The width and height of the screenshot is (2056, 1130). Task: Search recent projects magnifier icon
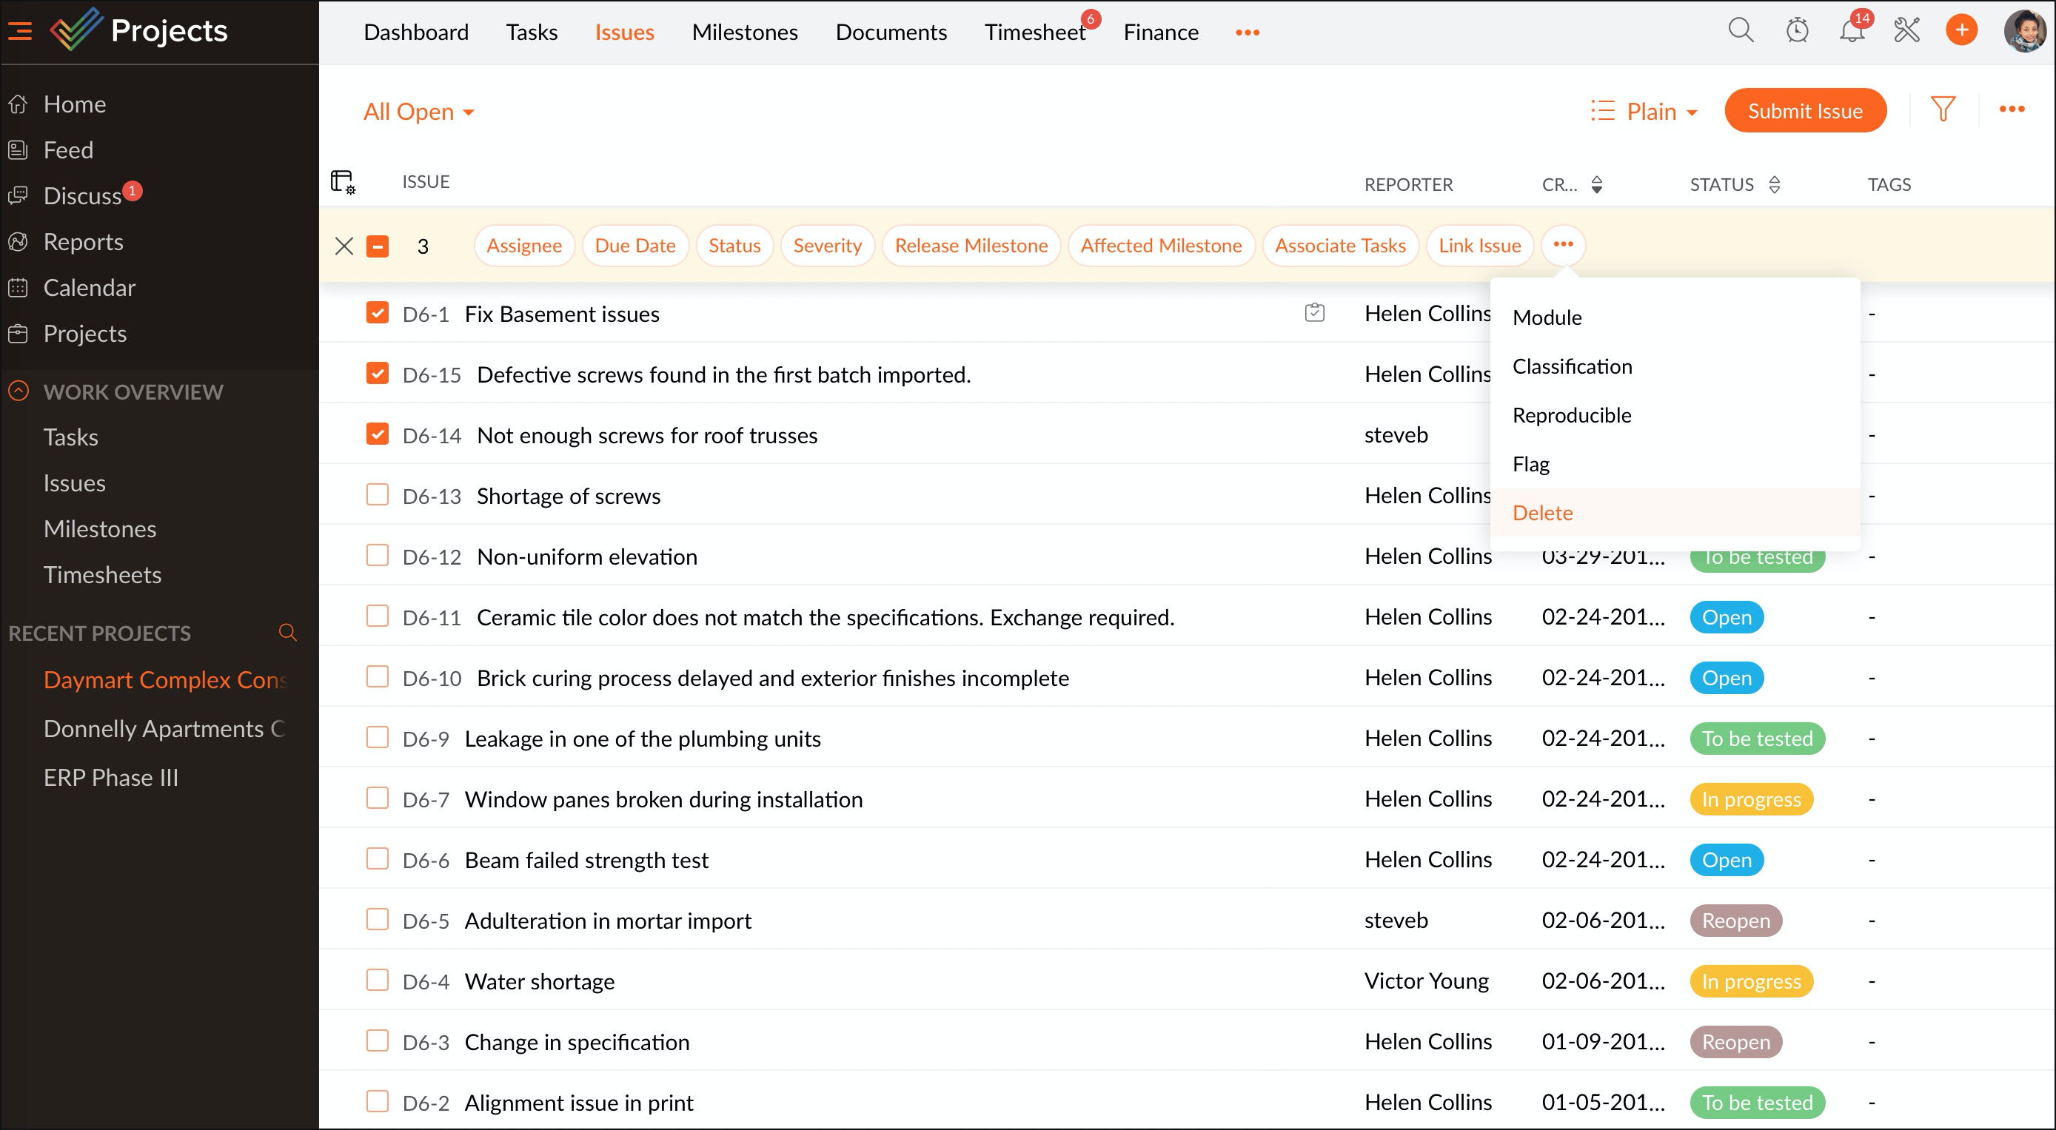coord(287,633)
